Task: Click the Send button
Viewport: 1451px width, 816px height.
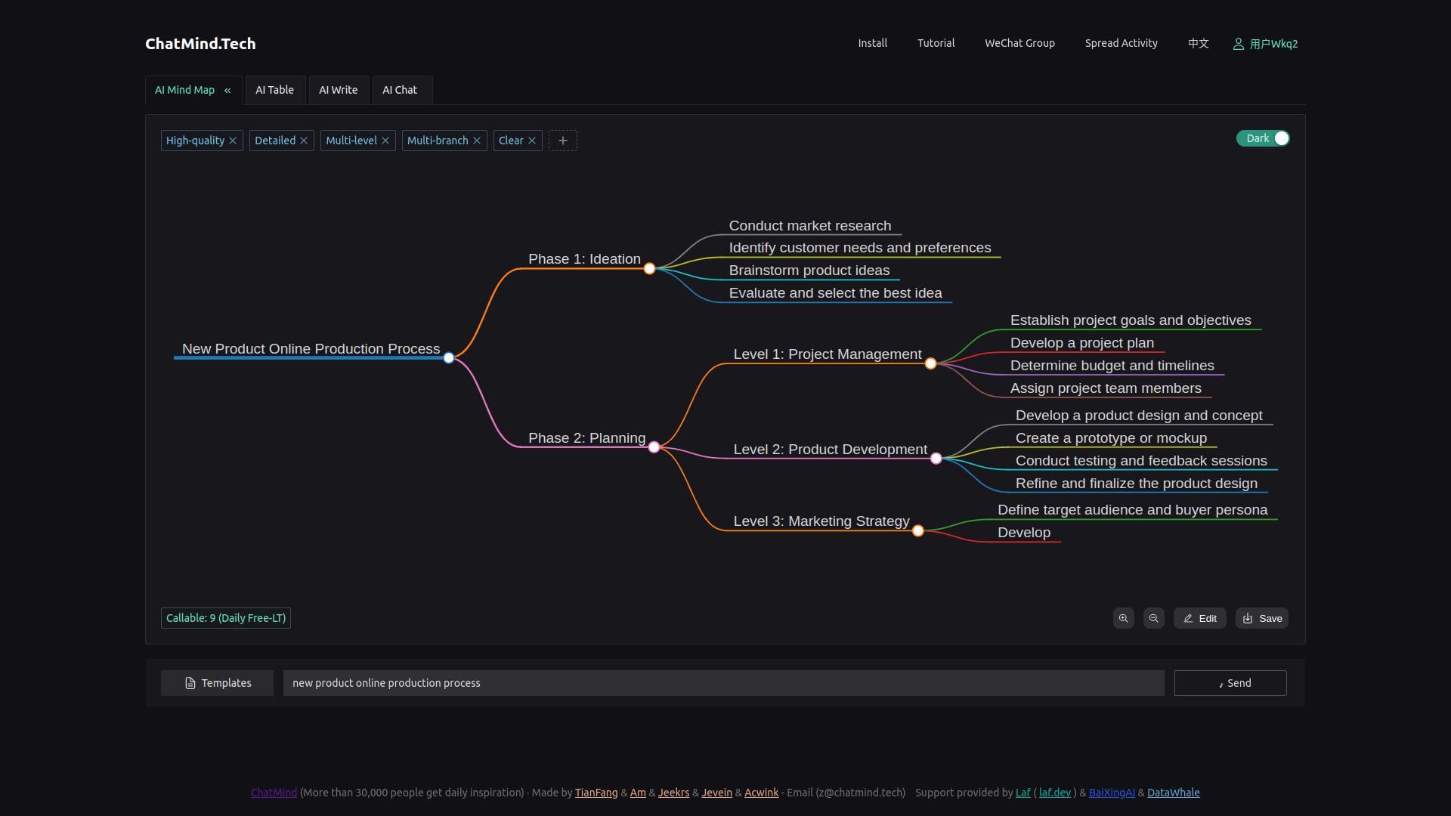Action: coord(1230,683)
